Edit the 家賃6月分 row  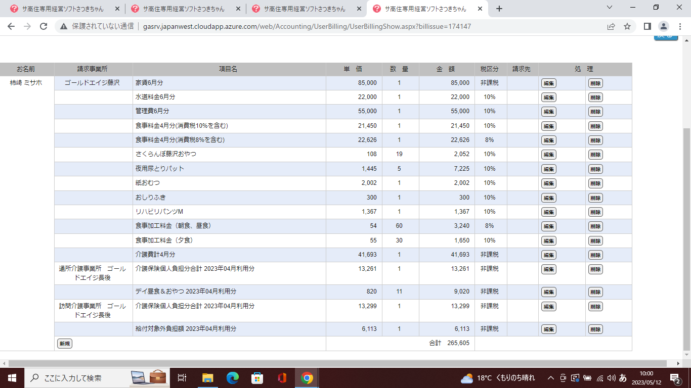click(x=548, y=83)
